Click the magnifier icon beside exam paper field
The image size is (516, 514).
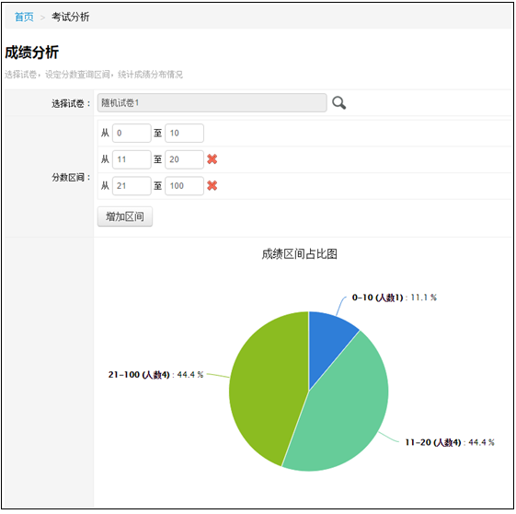(338, 103)
